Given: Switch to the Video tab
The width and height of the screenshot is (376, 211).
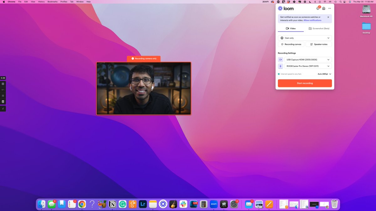Looking at the screenshot, I should 291,28.
